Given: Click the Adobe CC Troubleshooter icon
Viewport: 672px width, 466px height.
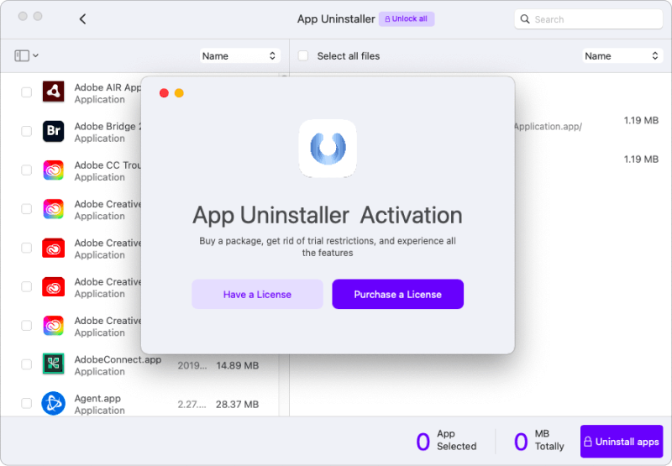Looking at the screenshot, I should pos(54,170).
